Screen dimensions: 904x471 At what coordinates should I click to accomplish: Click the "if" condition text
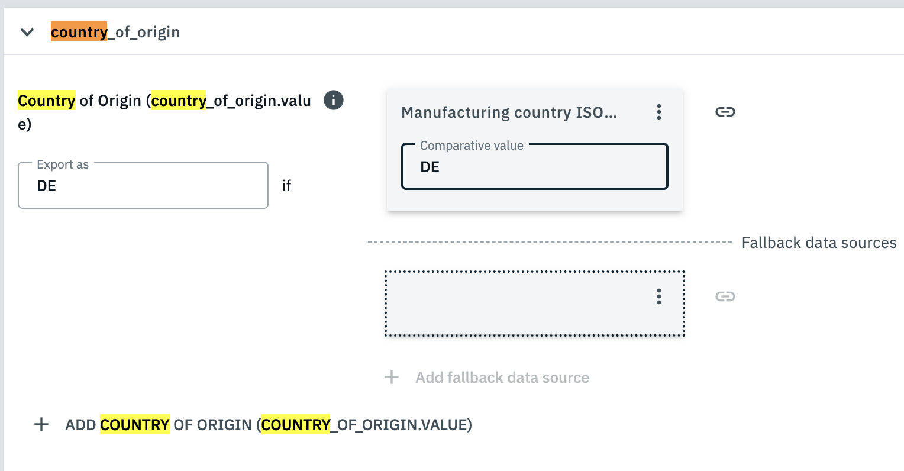pyautogui.click(x=286, y=186)
